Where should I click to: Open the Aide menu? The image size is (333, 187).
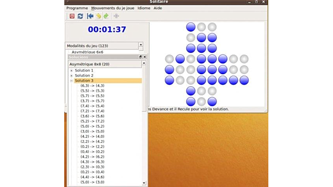click(x=158, y=8)
